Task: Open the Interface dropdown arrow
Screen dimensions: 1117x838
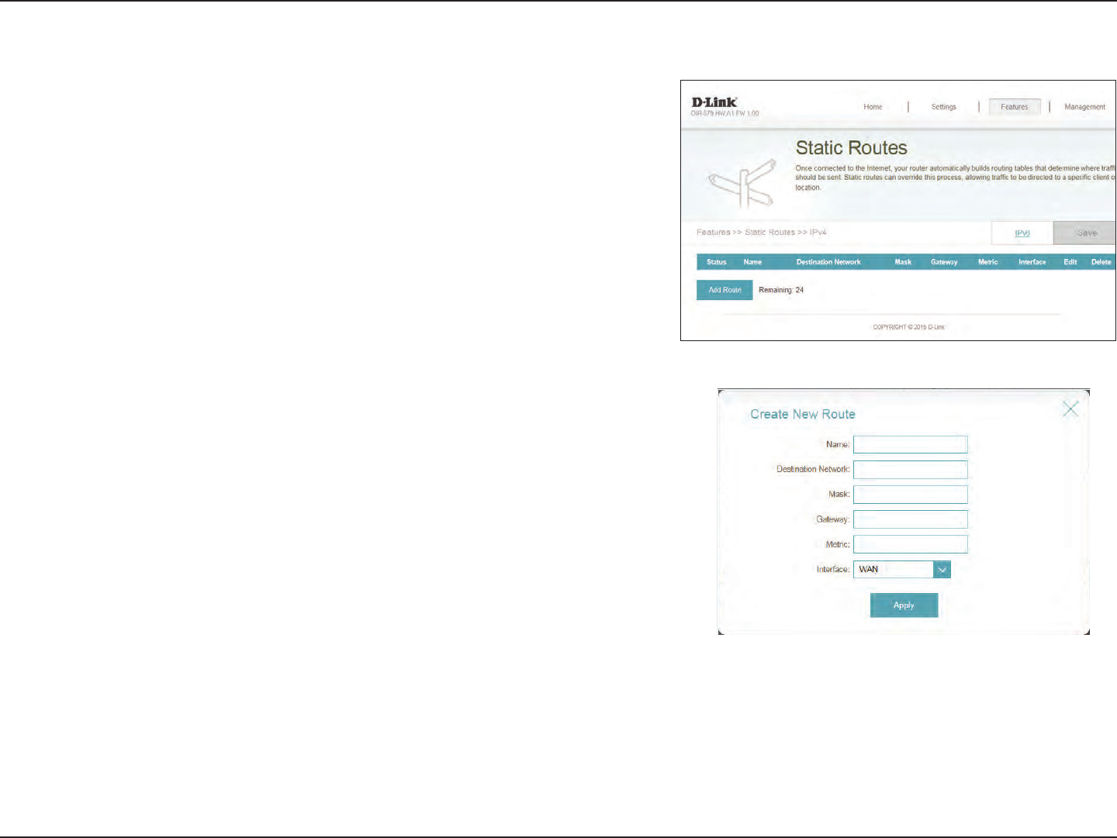Action: [x=942, y=570]
